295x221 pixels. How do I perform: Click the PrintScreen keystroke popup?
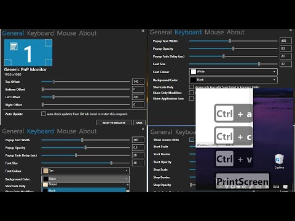242,181
